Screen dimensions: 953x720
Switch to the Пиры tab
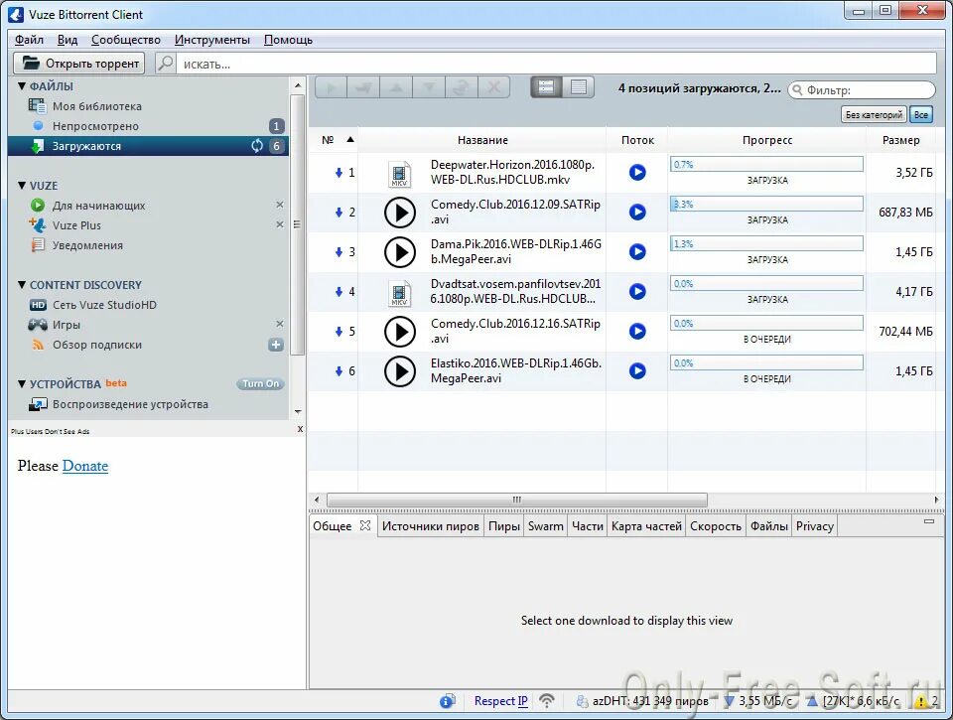(x=504, y=526)
